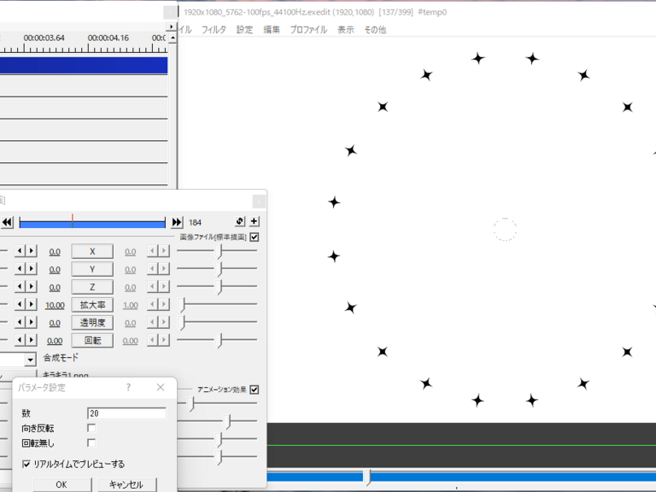This screenshot has height=492, width=656.
Task: Open the 編集 menu
Action: (272, 30)
